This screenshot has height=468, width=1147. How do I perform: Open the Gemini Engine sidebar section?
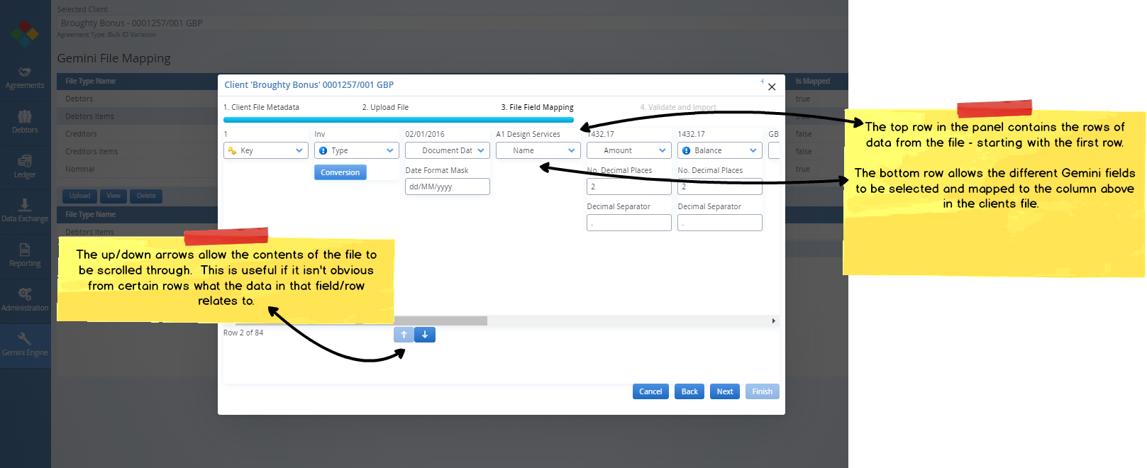[25, 345]
